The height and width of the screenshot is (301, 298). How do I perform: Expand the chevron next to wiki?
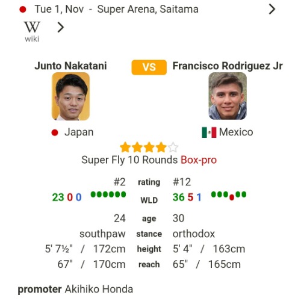(x=61, y=27)
